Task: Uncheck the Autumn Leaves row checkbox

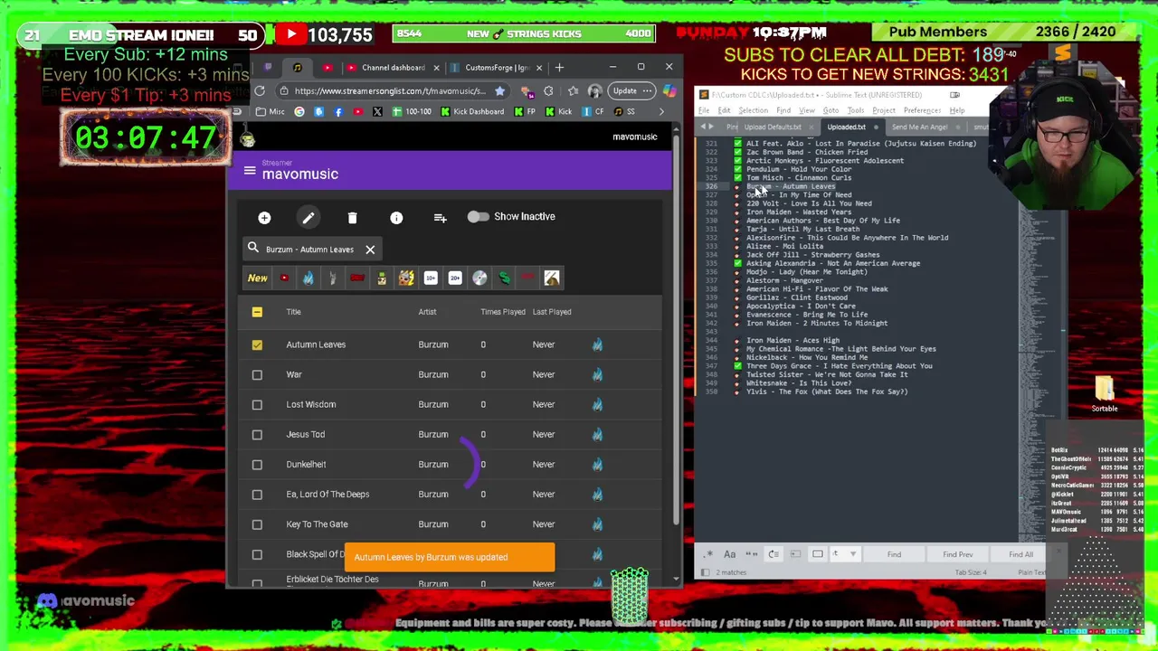Action: click(257, 344)
